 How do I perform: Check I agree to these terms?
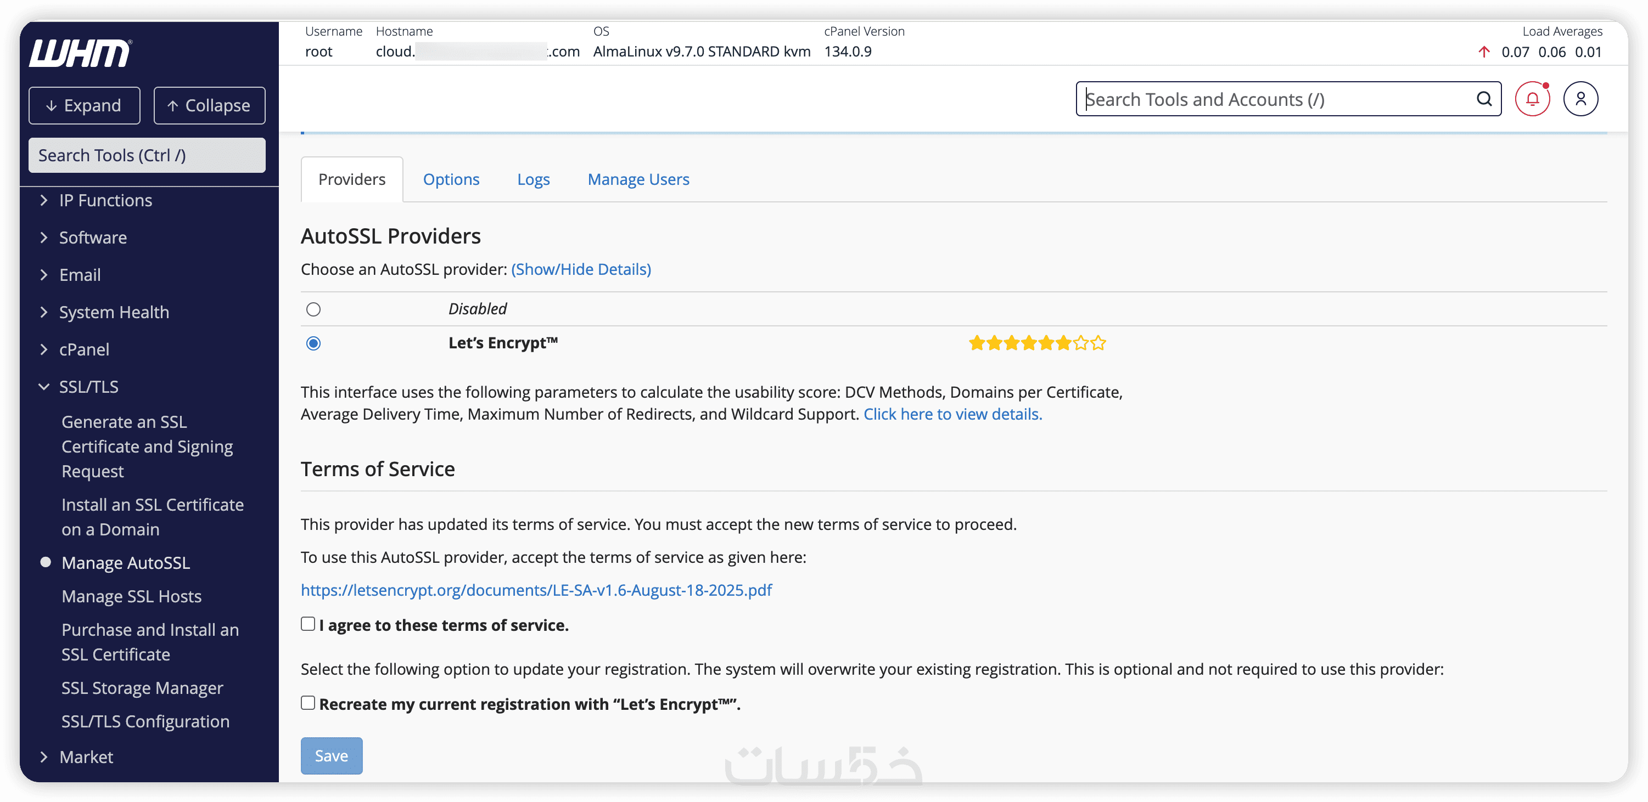click(x=309, y=624)
